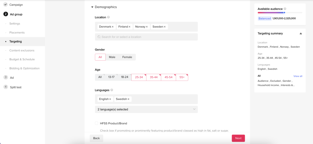Remove the Swedish language tag

(x=128, y=99)
